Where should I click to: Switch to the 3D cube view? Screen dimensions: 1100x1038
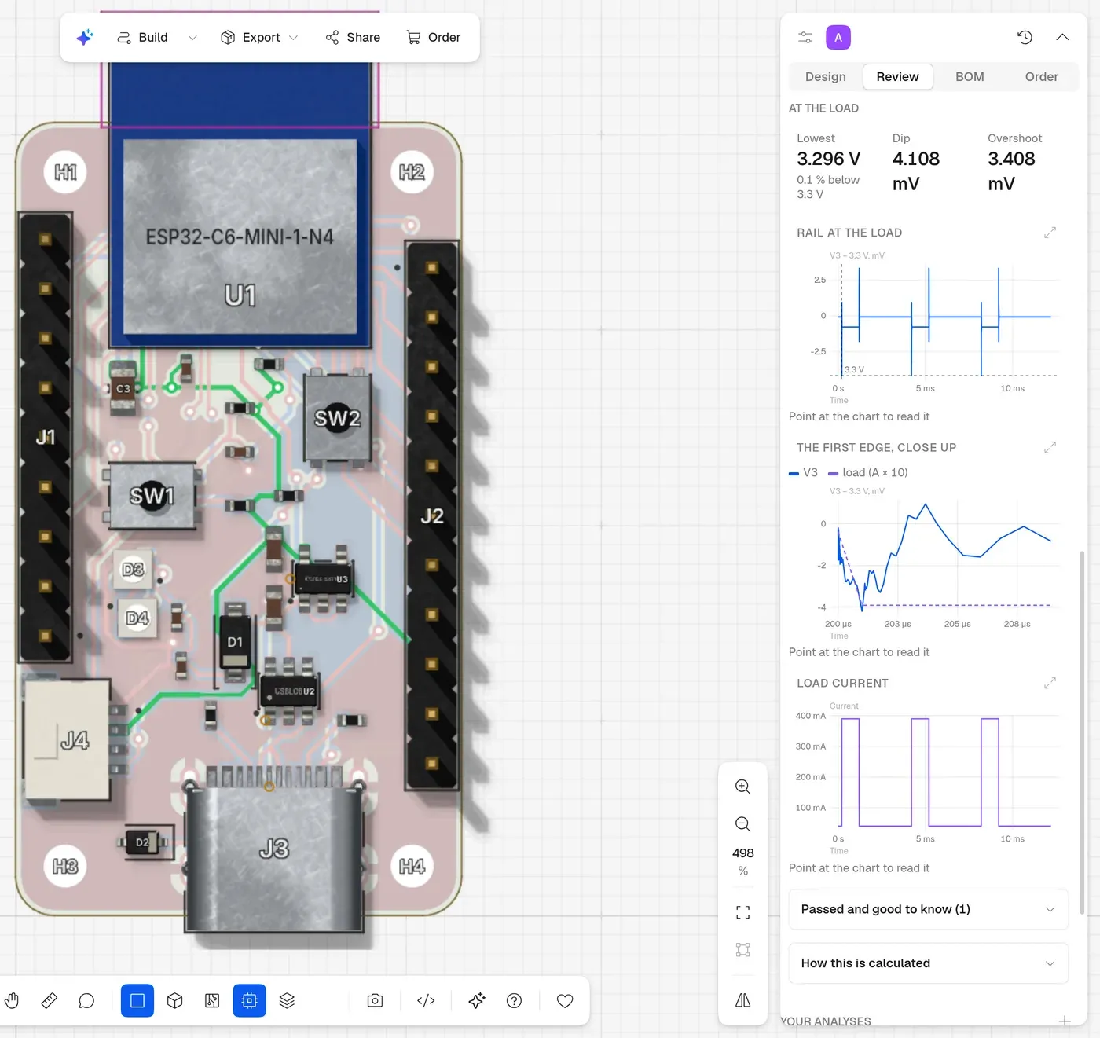[175, 1000]
